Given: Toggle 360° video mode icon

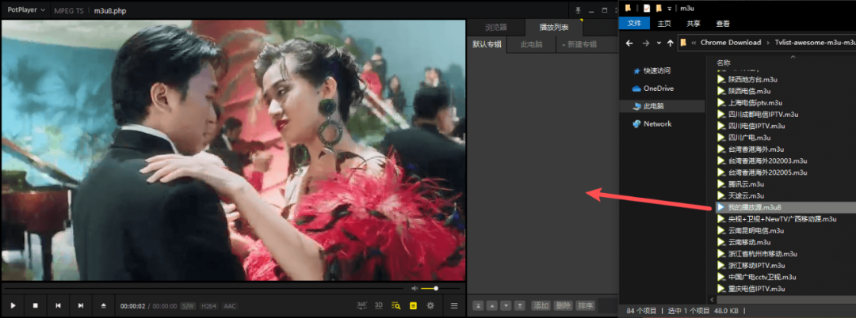Looking at the screenshot, I should [361, 305].
